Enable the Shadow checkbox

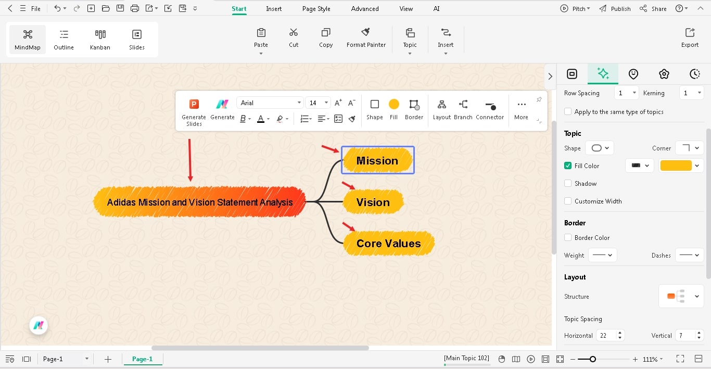568,183
